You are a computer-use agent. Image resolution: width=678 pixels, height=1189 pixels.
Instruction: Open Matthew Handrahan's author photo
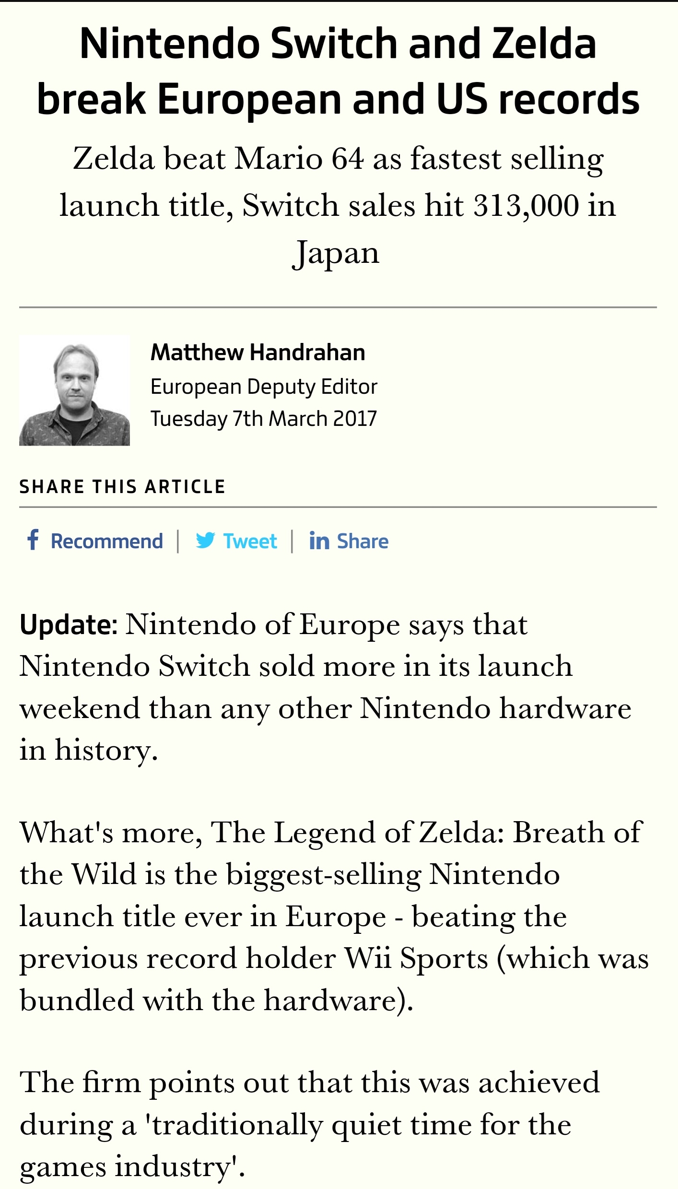74,390
